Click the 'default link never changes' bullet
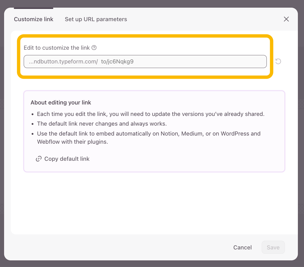This screenshot has width=304, height=267. [x=102, y=124]
